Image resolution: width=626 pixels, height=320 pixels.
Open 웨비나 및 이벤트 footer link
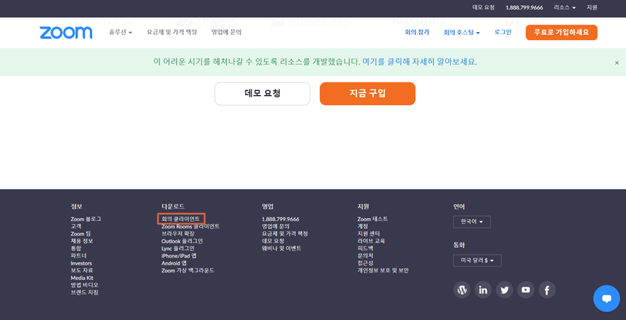(281, 248)
